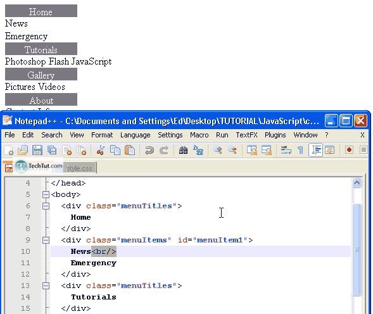Collapse the div fold on line 13
The height and width of the screenshot is (314, 373).
tap(46, 286)
